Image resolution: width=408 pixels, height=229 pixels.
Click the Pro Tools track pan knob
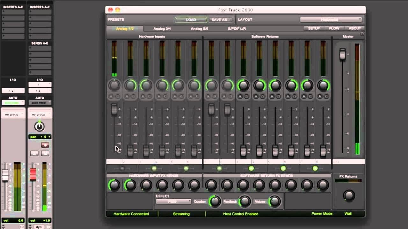(x=39, y=127)
